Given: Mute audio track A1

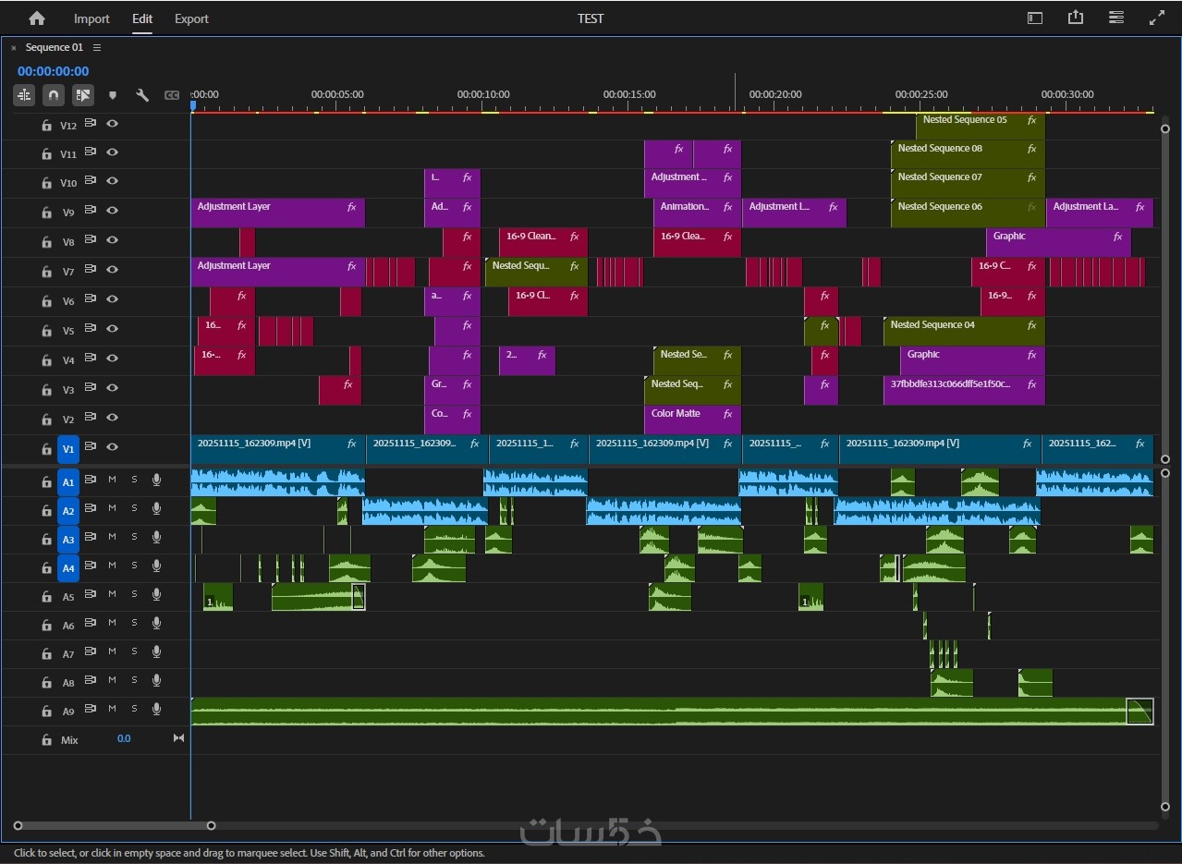Looking at the screenshot, I should (112, 480).
